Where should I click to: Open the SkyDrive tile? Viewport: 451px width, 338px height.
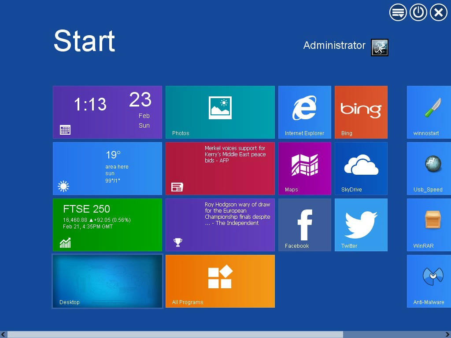pos(361,169)
